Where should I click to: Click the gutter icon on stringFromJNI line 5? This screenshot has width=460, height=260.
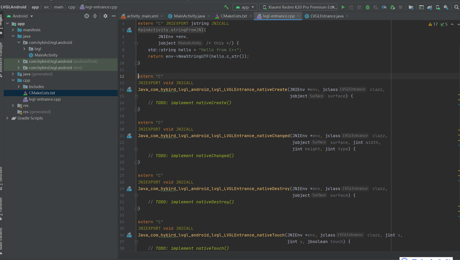pos(129,30)
